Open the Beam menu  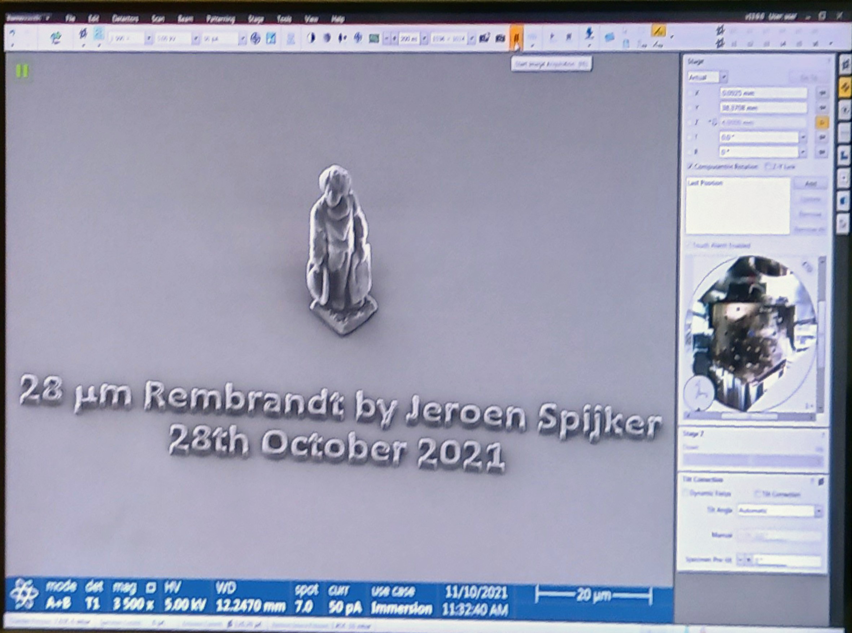[185, 18]
